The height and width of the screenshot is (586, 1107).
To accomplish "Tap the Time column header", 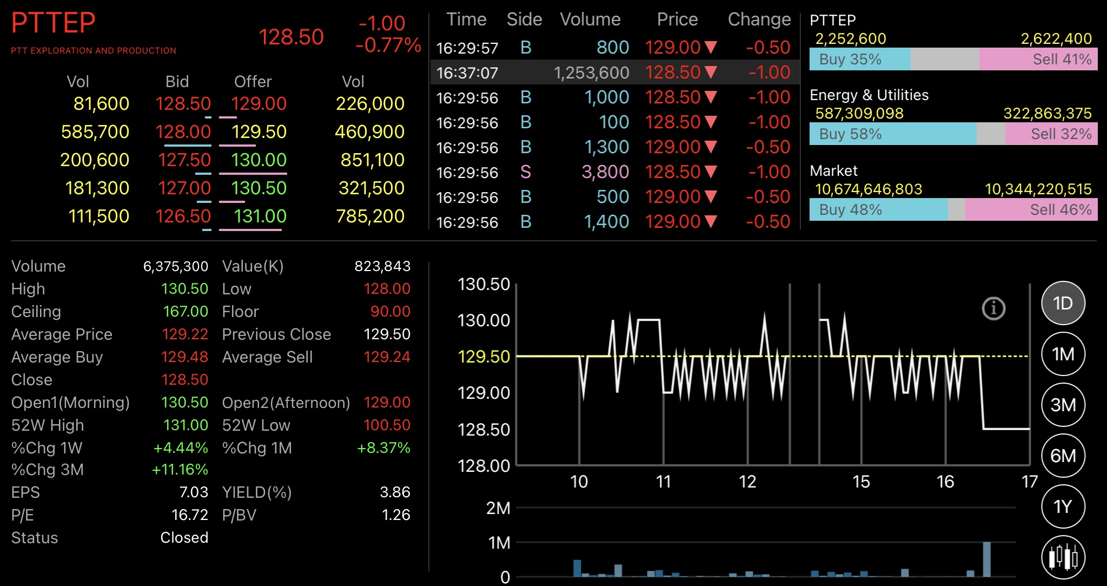I will point(466,19).
